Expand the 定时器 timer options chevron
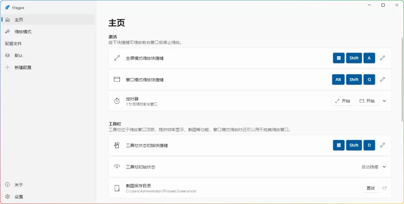This screenshot has width=404, height=204. coord(384,101)
